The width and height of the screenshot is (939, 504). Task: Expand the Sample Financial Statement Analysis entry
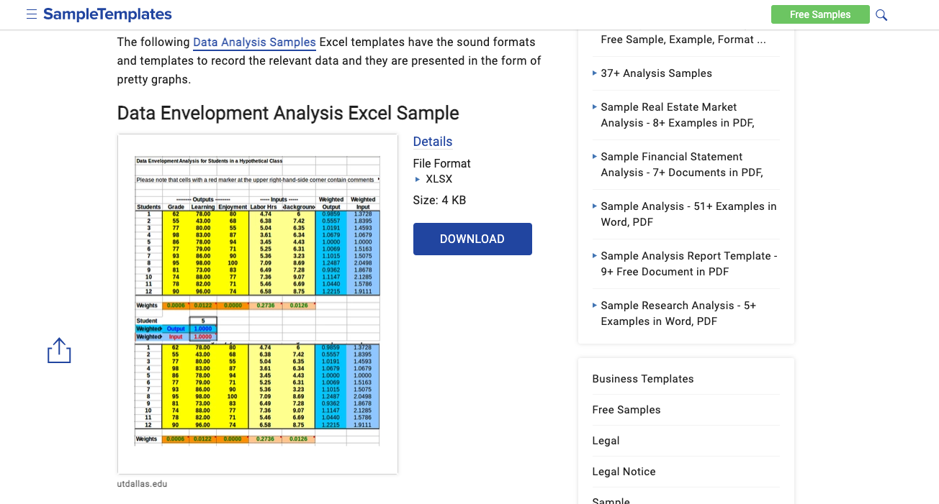pyautogui.click(x=595, y=157)
